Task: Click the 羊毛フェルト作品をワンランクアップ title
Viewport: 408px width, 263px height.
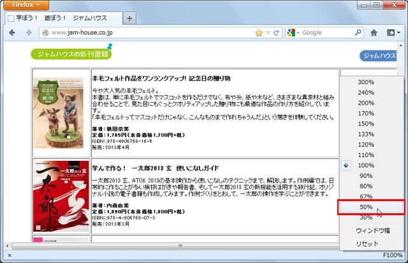Action: click(x=161, y=79)
